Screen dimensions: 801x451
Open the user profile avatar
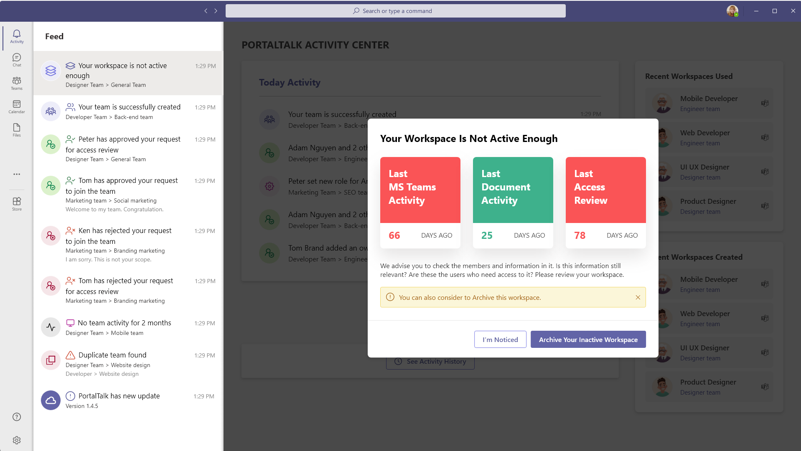pyautogui.click(x=732, y=11)
